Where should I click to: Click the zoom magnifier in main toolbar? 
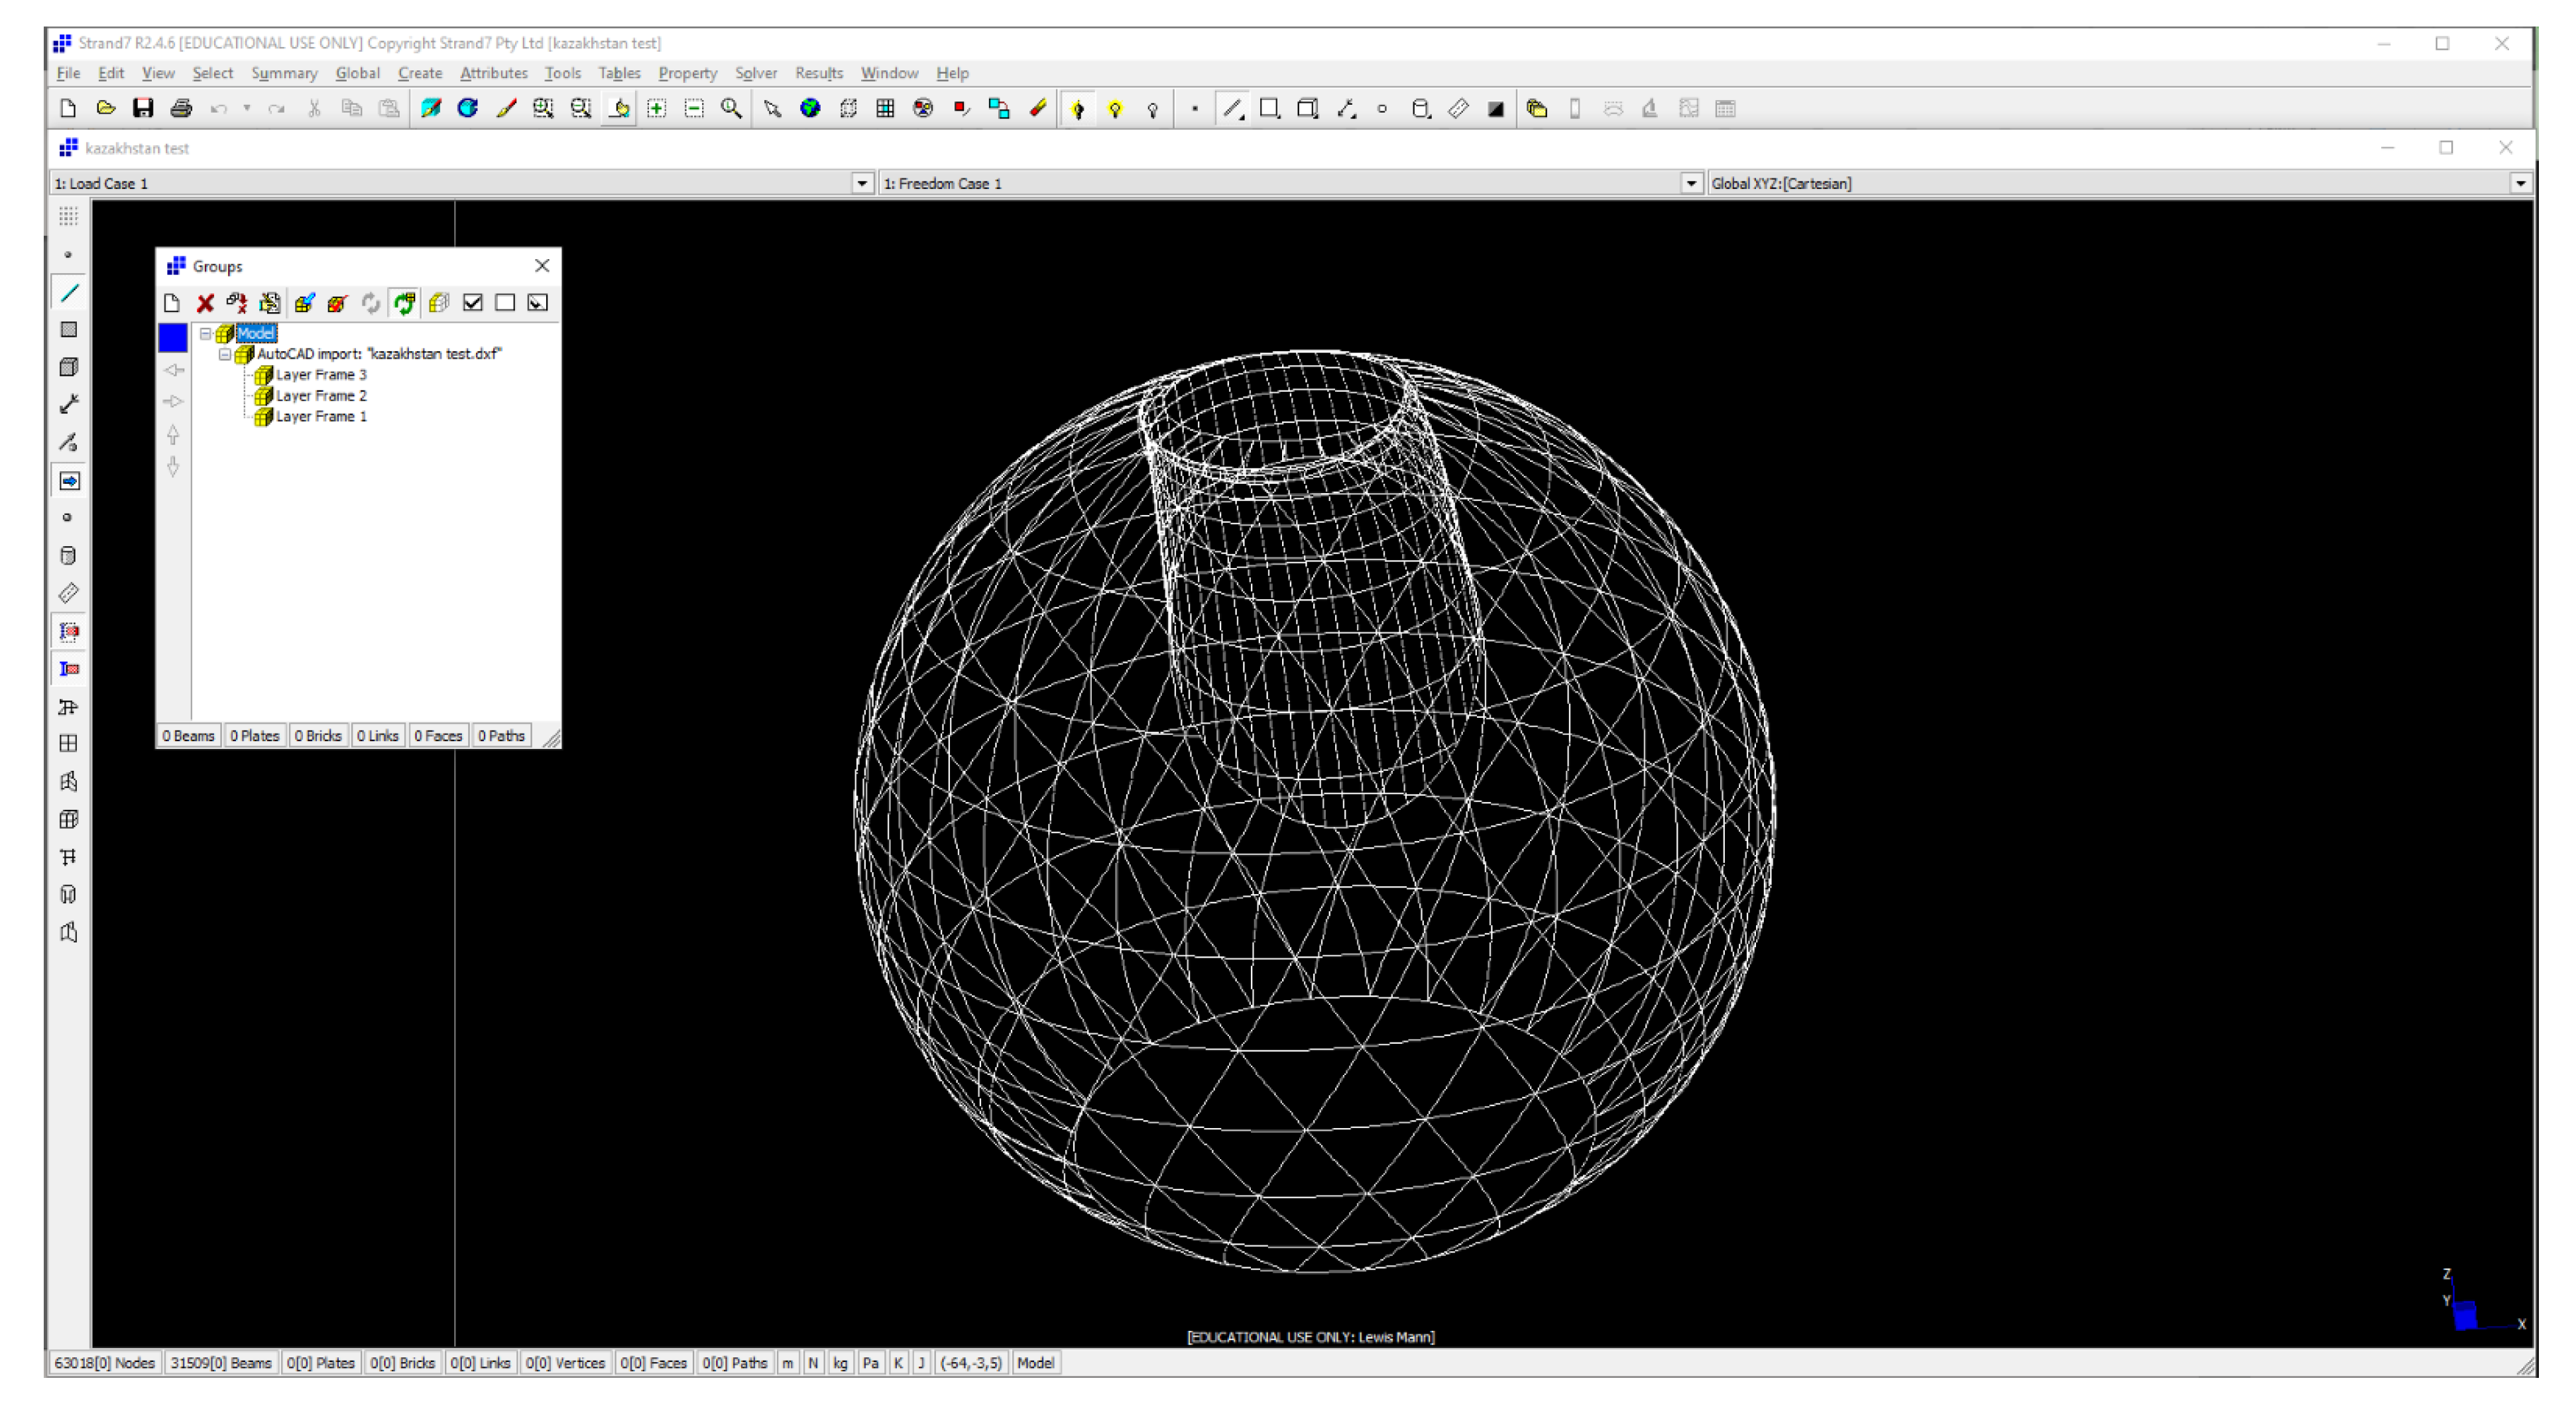(731, 109)
